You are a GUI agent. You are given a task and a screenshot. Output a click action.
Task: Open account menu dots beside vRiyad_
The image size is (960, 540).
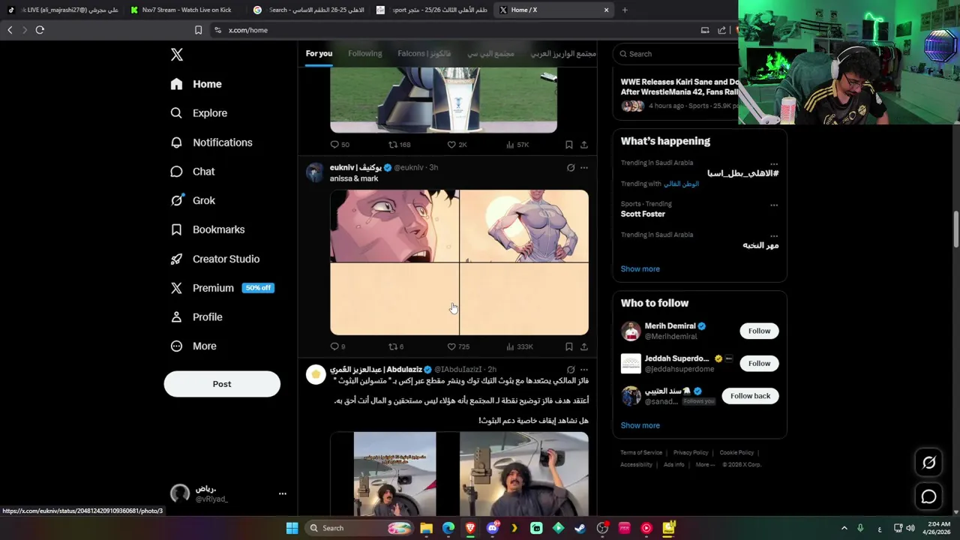point(283,493)
